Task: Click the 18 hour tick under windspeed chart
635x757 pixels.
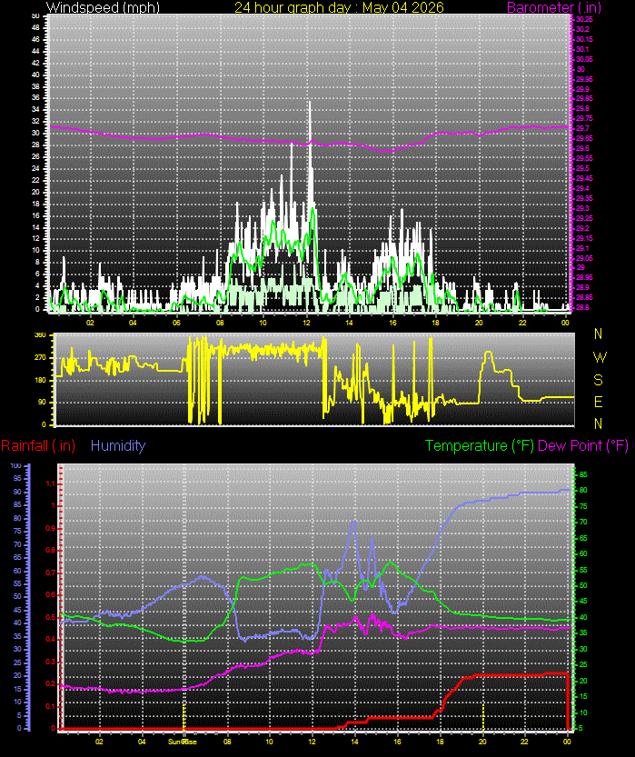Action: (436, 323)
